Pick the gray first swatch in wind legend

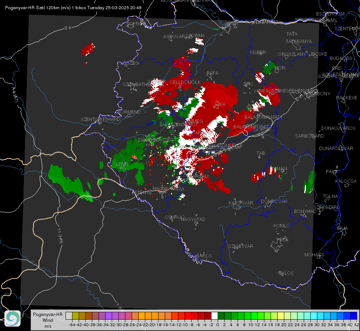69,316
